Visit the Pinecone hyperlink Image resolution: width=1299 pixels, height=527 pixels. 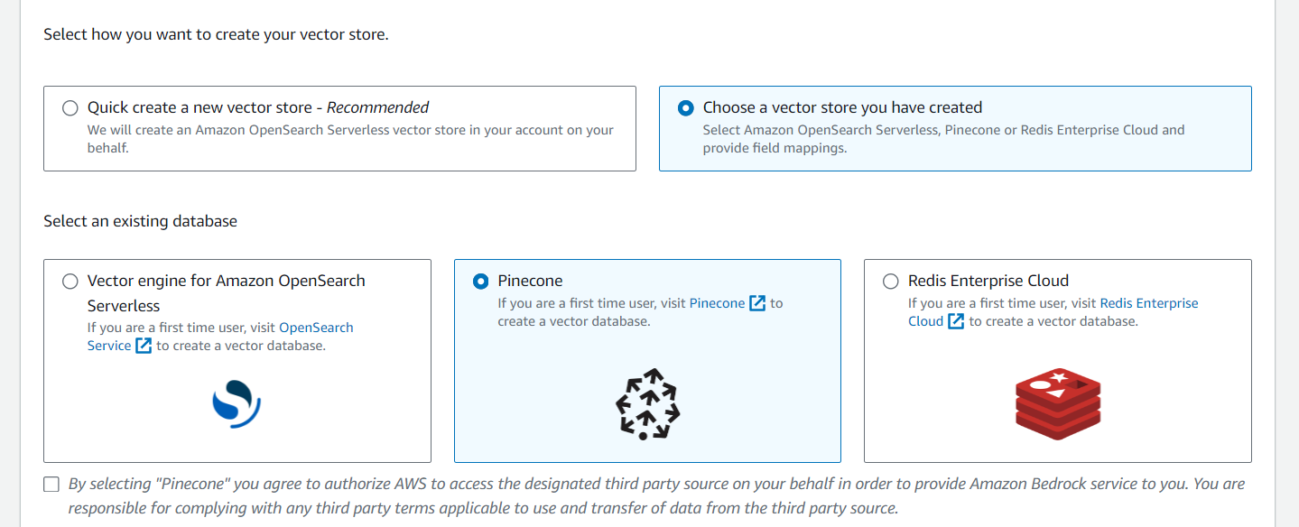pos(717,303)
